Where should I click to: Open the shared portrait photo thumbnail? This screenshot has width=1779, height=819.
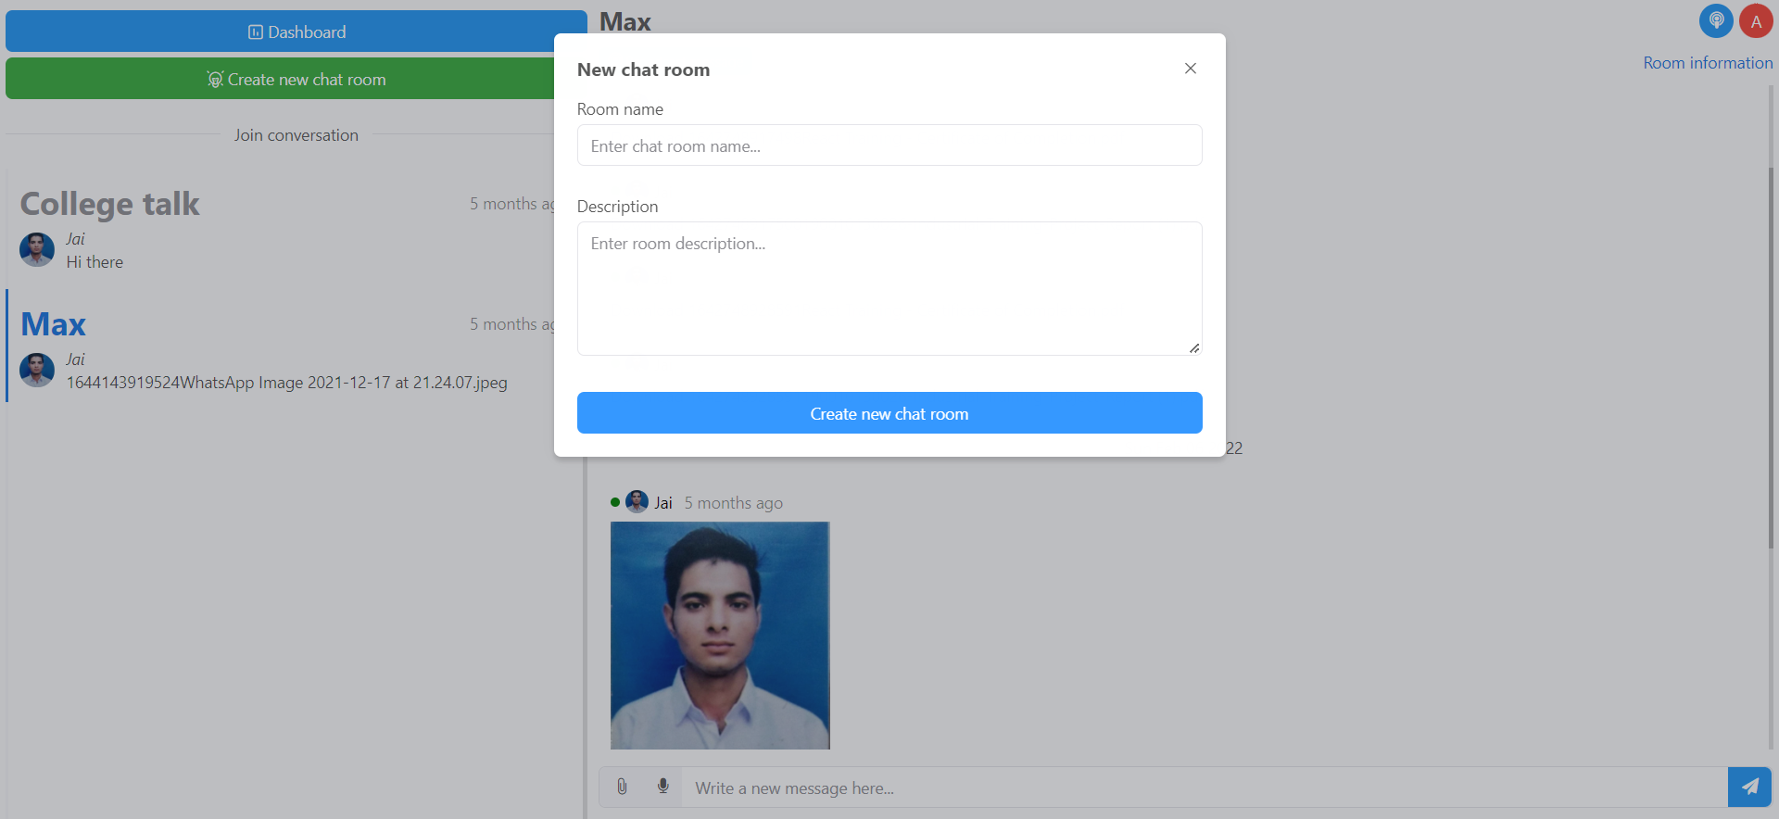pyautogui.click(x=720, y=636)
